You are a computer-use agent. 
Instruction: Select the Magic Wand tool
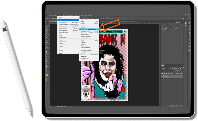(47, 30)
